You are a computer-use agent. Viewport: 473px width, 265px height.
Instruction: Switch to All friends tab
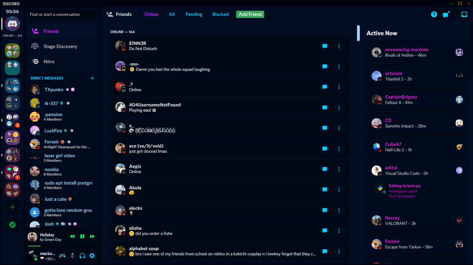click(x=172, y=15)
